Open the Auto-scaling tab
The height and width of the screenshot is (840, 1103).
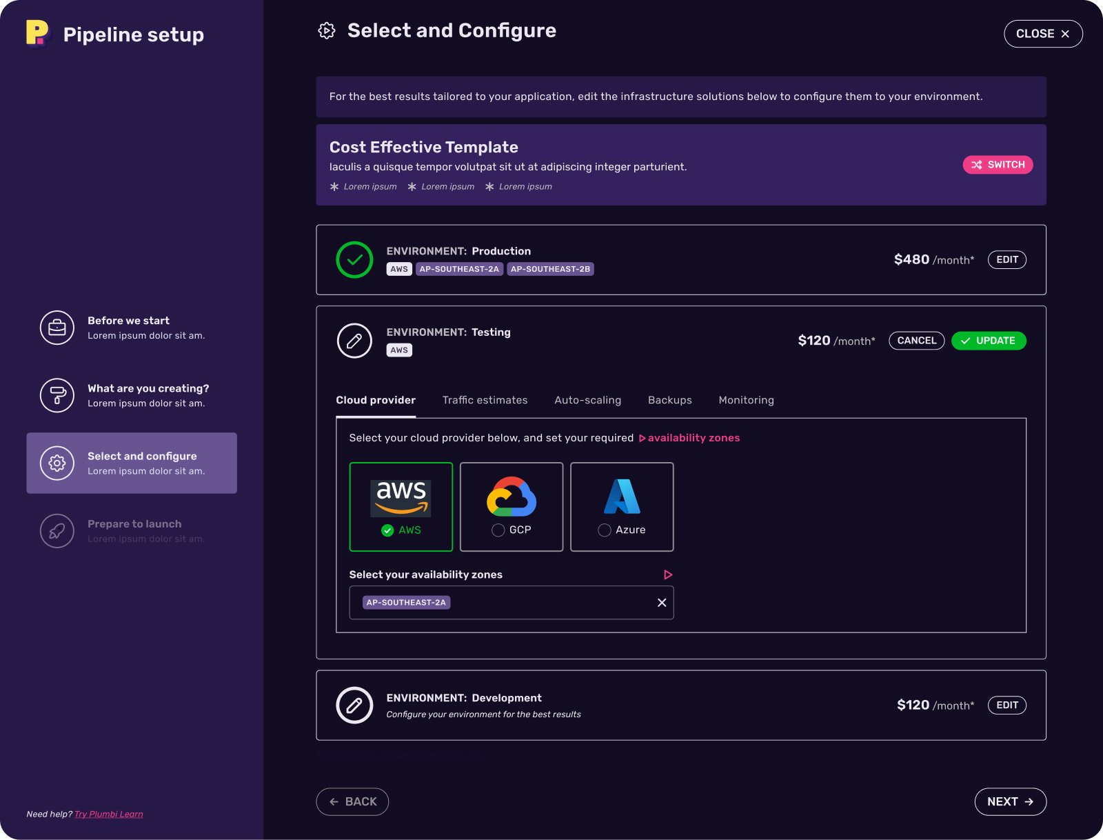point(587,400)
